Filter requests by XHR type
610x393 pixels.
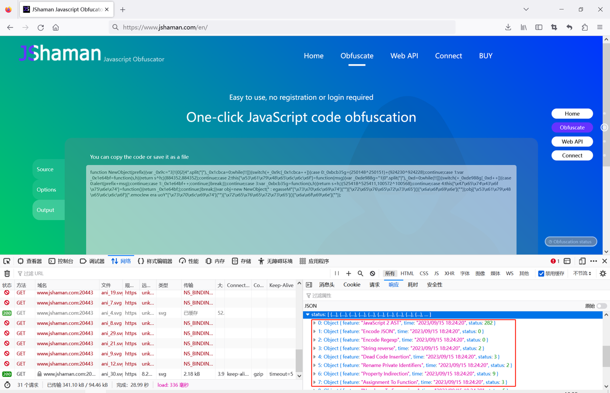coord(449,274)
